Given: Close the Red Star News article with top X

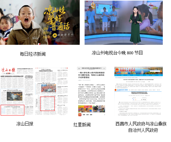Looking at the screenshot, I should (79, 69).
